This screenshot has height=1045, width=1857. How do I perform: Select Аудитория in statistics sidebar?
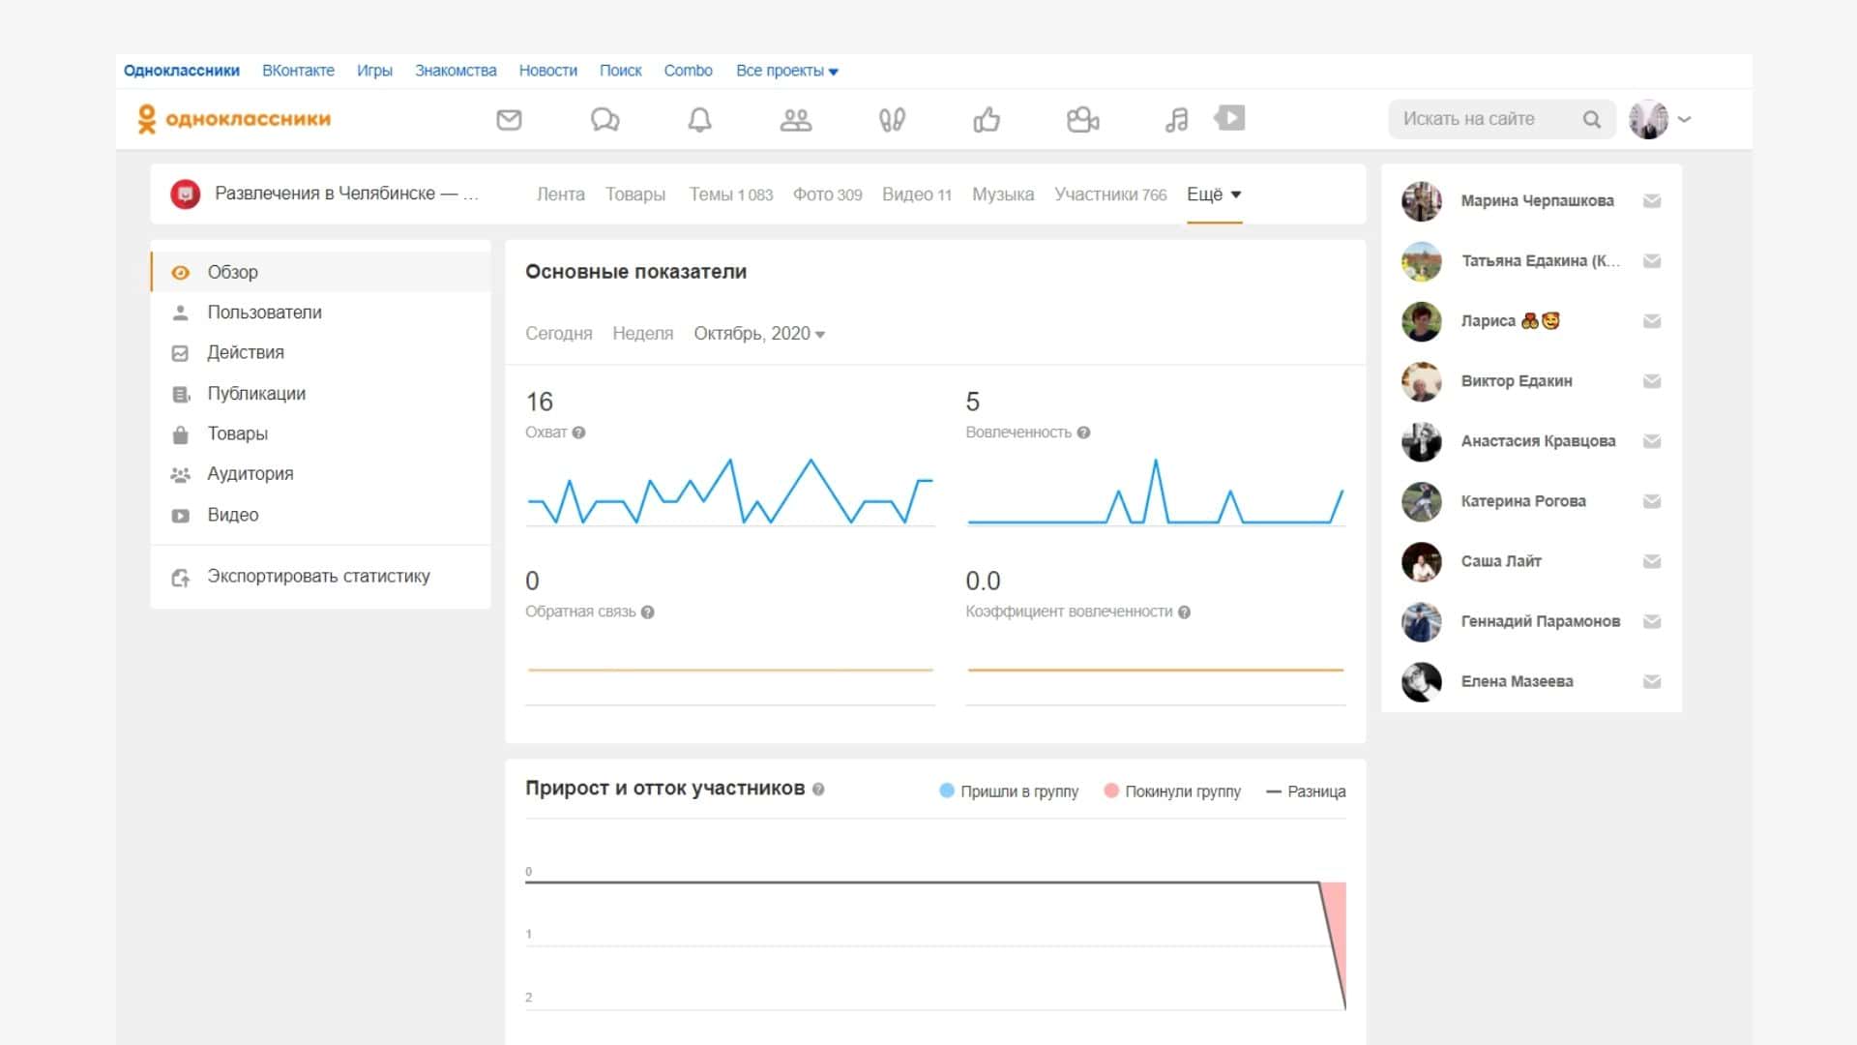point(250,474)
